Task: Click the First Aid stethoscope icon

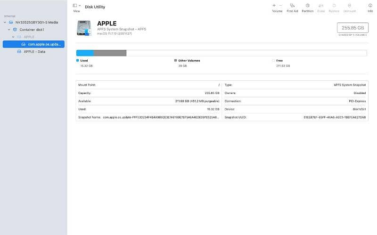Action: [292, 5]
